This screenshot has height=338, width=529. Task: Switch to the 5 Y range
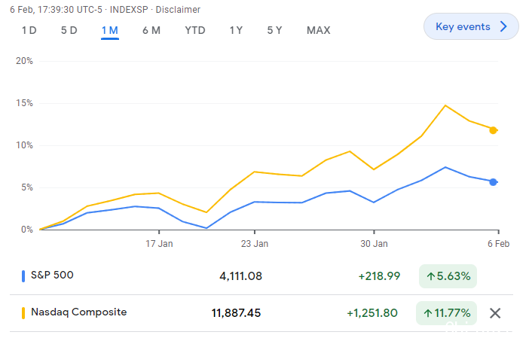(x=274, y=30)
